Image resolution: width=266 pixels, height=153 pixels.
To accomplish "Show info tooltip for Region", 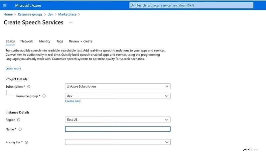I will [x=19, y=120].
